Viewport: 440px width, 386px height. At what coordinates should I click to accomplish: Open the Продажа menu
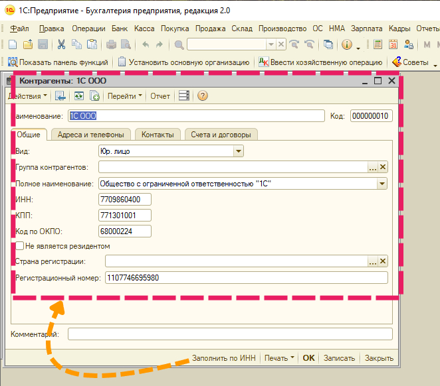tap(210, 29)
